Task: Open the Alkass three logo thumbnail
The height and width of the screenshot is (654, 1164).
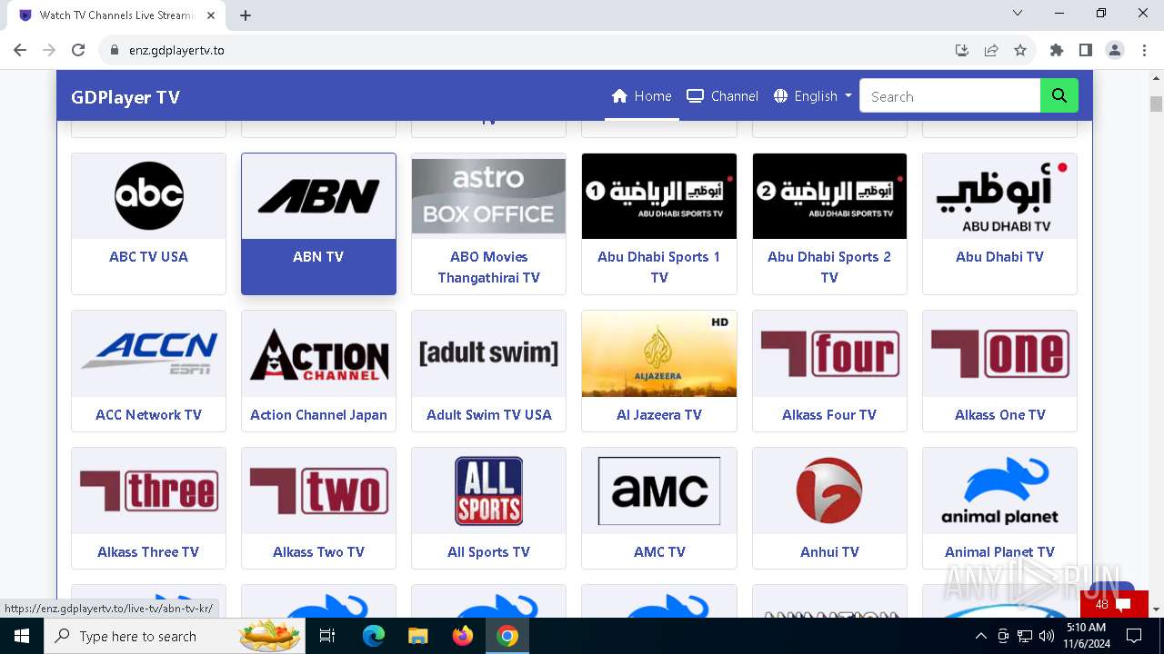Action: point(148,490)
